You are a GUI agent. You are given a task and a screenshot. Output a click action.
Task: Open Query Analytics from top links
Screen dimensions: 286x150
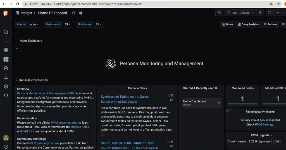[x=248, y=24]
